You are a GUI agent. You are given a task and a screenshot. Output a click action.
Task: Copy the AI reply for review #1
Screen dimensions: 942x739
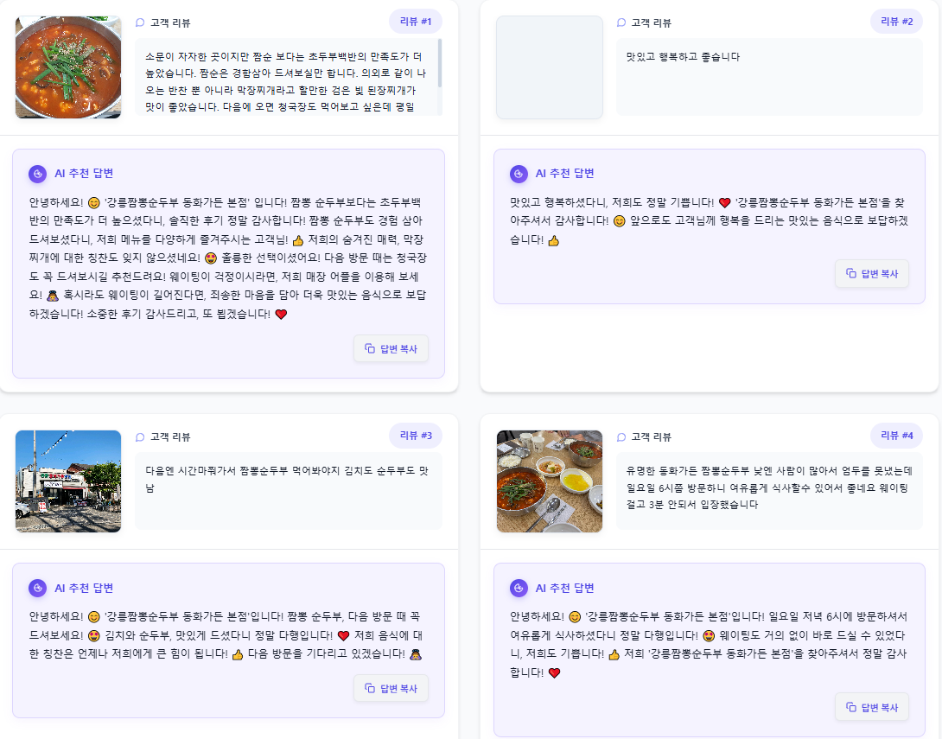(391, 348)
